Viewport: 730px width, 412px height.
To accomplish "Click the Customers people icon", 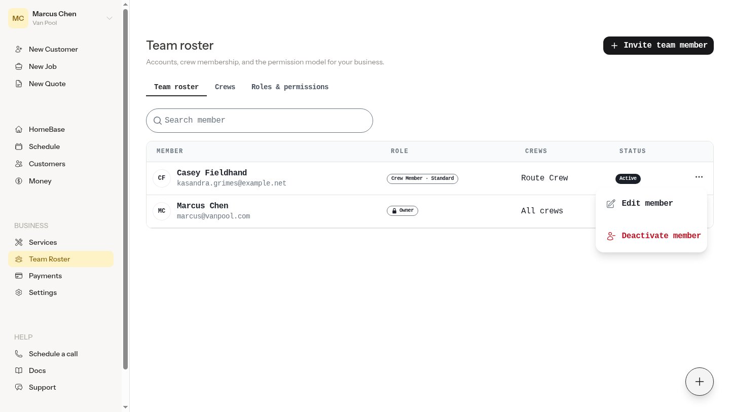I will pos(19,164).
